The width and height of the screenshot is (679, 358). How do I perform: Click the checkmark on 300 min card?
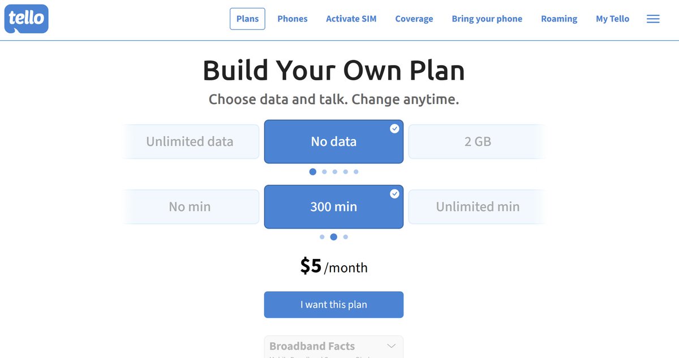(x=394, y=193)
